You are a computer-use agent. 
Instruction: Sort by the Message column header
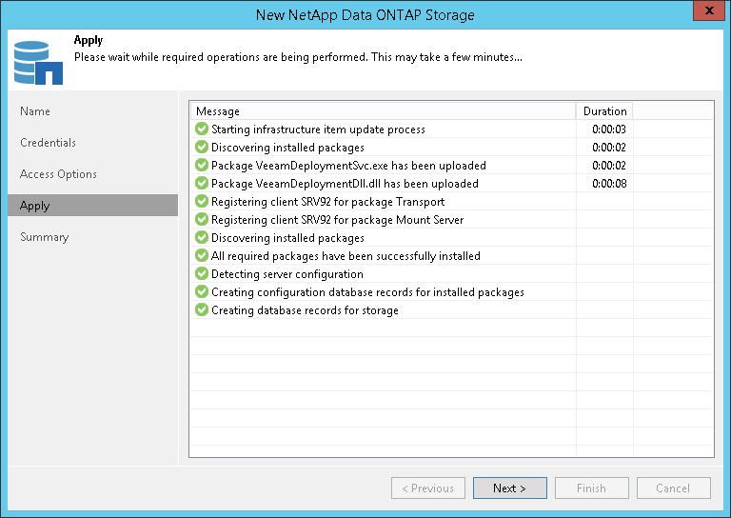coord(383,111)
